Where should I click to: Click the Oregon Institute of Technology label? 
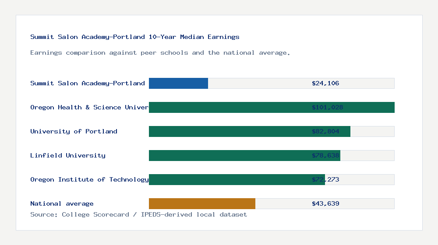[89, 179]
